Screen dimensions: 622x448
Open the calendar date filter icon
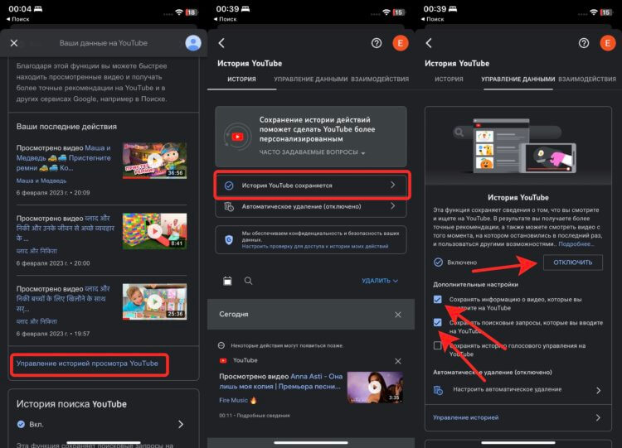pos(227,281)
